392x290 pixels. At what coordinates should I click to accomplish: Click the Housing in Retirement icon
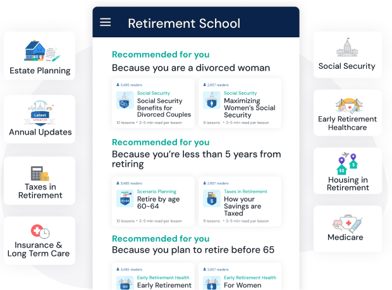tap(347, 163)
